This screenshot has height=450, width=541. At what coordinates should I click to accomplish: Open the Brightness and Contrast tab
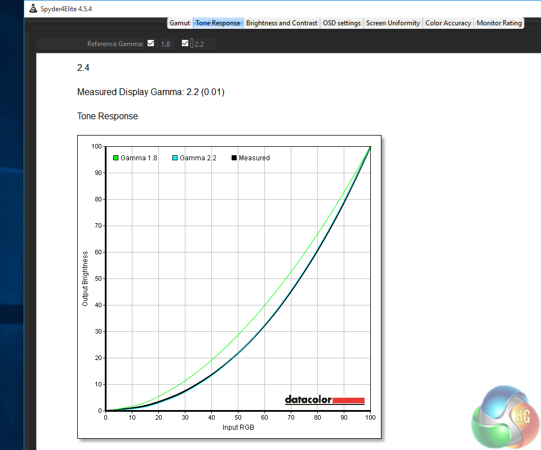click(282, 23)
